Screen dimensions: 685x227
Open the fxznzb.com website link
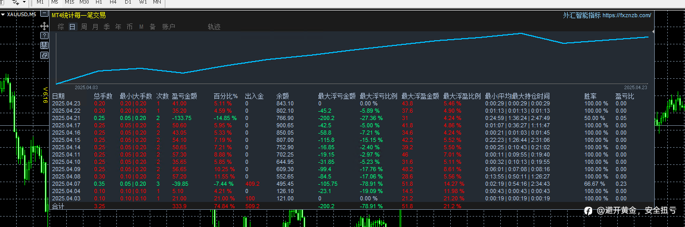click(x=627, y=16)
